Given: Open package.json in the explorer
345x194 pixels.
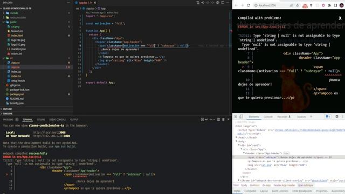Looking at the screenshot, I should click(x=17, y=94).
